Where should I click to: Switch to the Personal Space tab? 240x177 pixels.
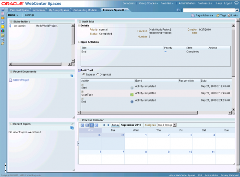coord(19,10)
